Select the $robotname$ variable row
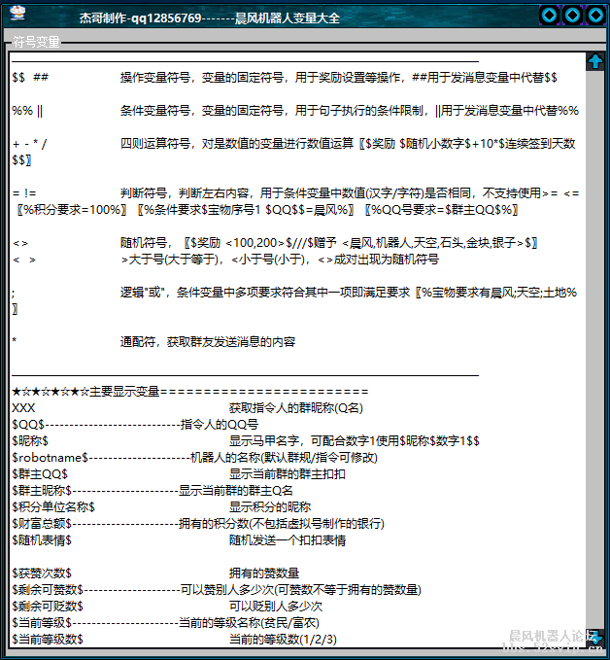This screenshot has height=660, width=610. [194, 458]
